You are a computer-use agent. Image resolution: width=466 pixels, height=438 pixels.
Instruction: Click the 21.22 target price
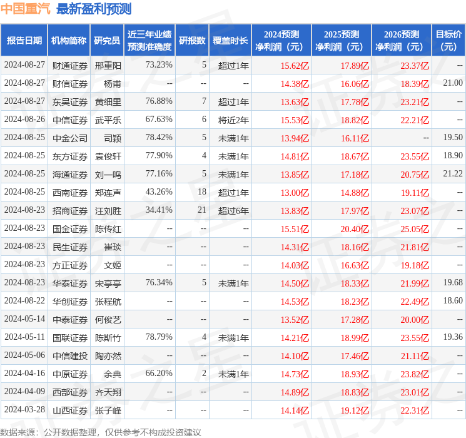click(453, 174)
